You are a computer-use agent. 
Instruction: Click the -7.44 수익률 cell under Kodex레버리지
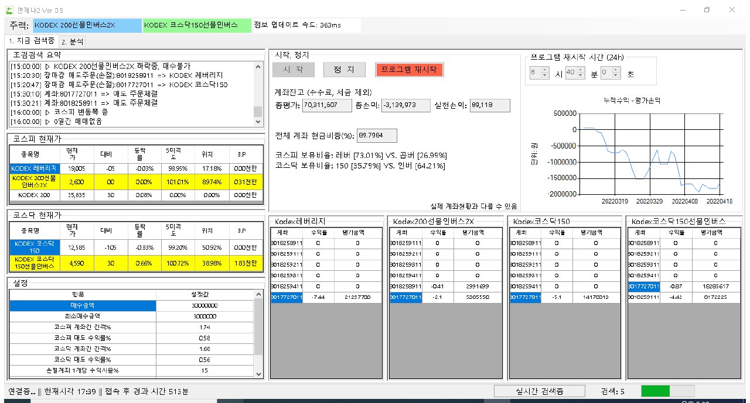click(x=319, y=298)
